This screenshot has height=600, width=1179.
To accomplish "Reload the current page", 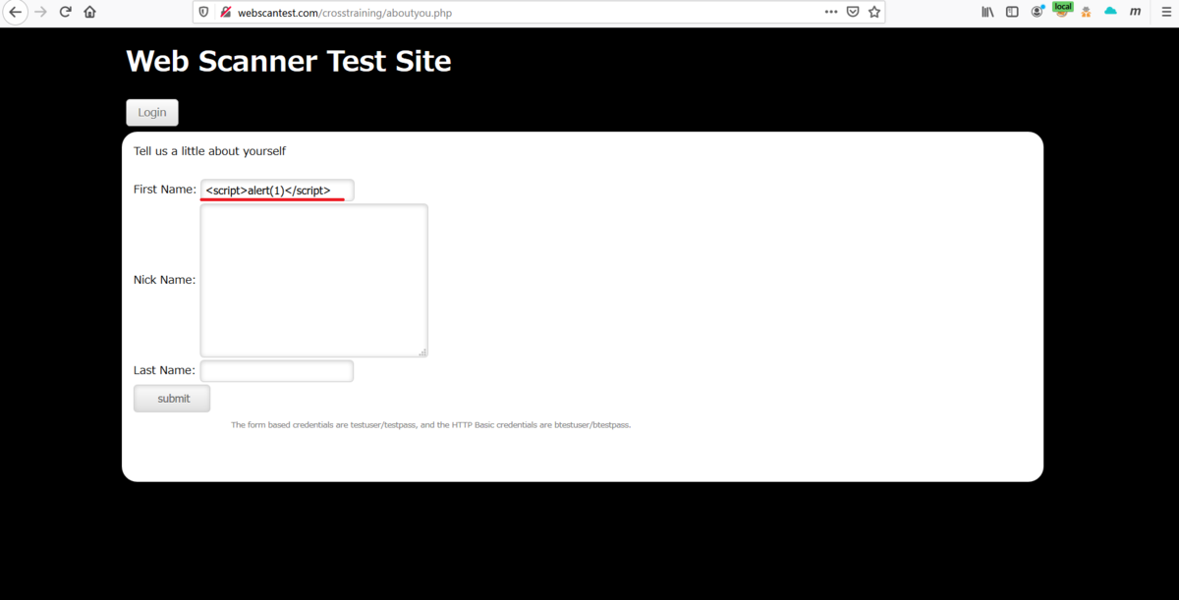I will (x=66, y=12).
